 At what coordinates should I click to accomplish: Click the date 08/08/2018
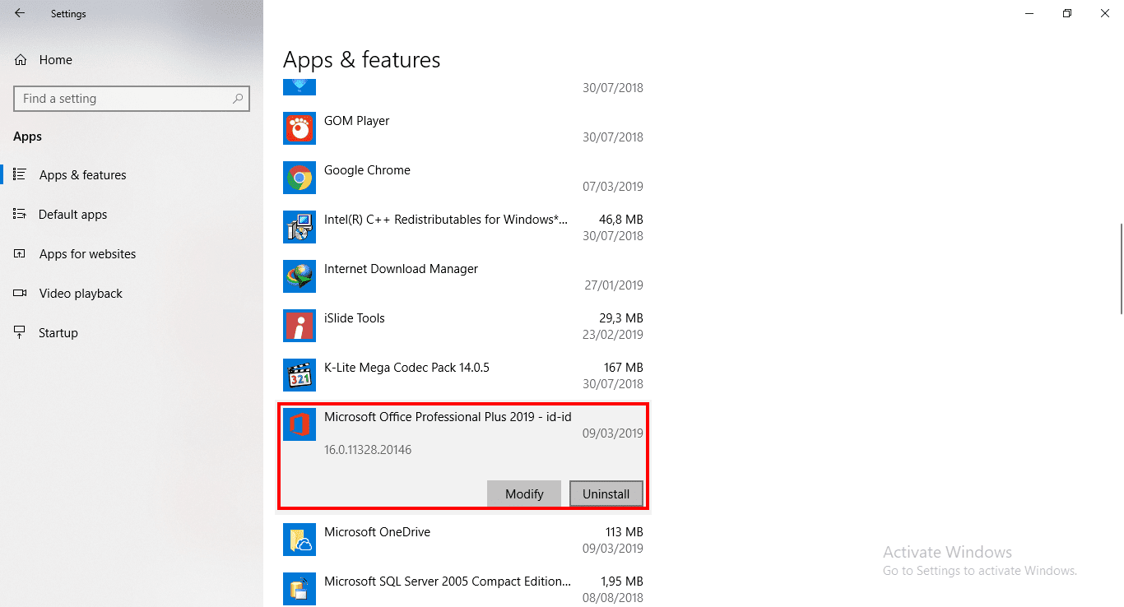tap(613, 598)
